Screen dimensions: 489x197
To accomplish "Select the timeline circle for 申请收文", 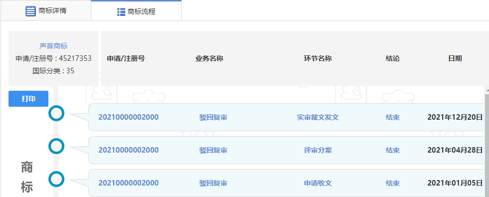I will pos(56,179).
